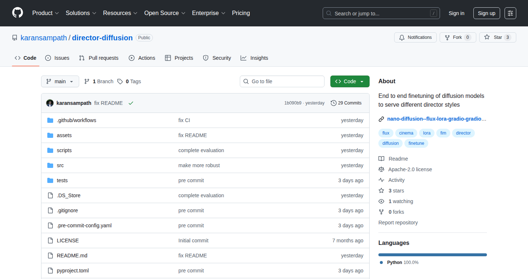The height and width of the screenshot is (279, 528).
Task: Open the tests folder
Action: click(62, 180)
